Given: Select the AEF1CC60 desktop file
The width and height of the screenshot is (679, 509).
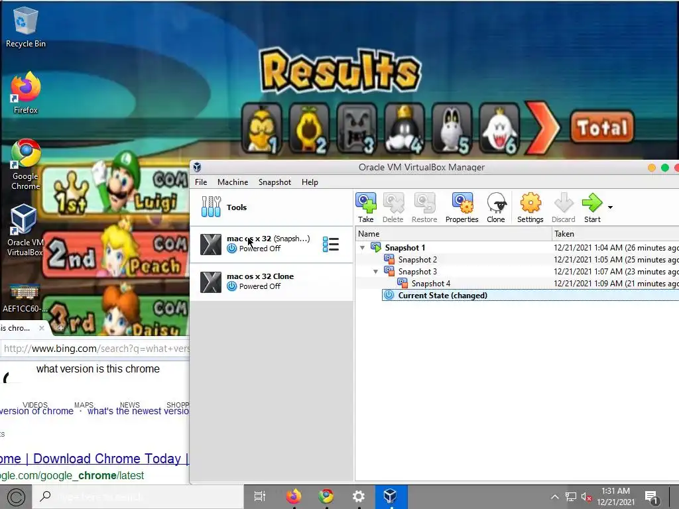Looking at the screenshot, I should point(25,297).
